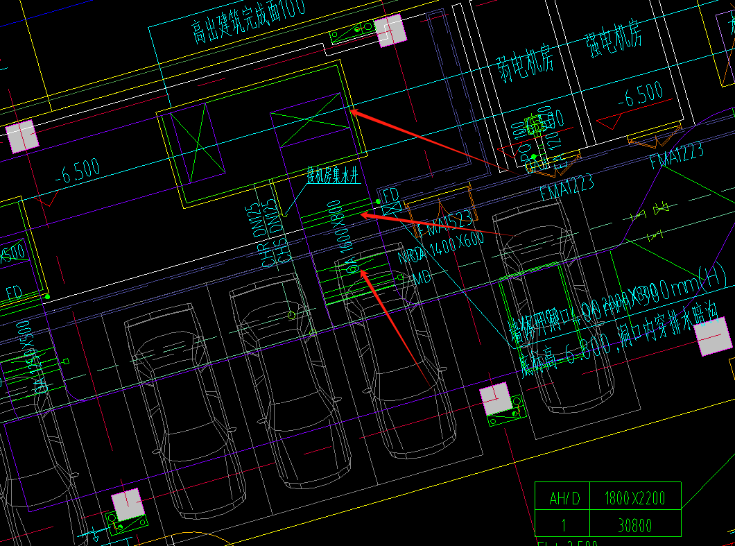Viewport: 735px width, 546px height.
Task: Click the 弱电机房 room label
Action: click(x=525, y=63)
